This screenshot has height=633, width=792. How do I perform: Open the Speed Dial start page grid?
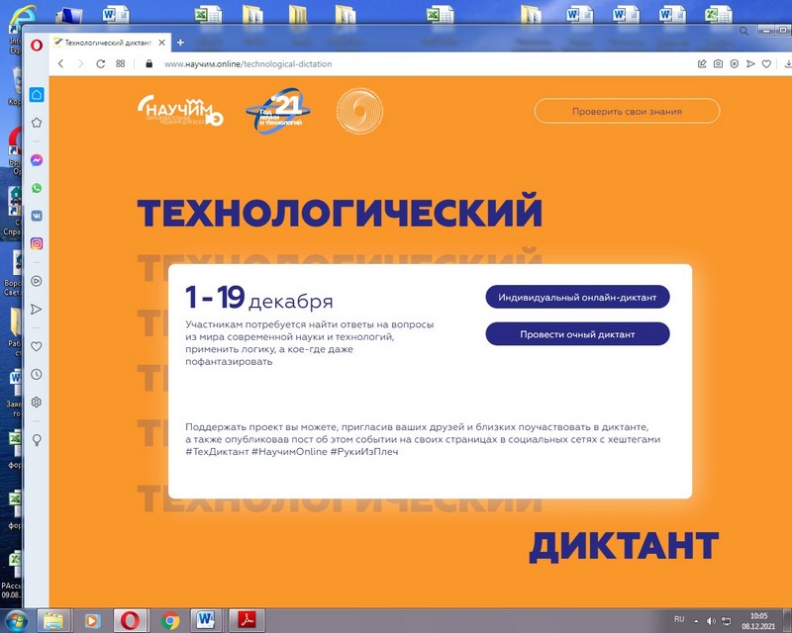tap(121, 63)
